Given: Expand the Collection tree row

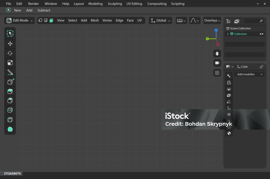Looking at the screenshot, I should tap(228, 34).
